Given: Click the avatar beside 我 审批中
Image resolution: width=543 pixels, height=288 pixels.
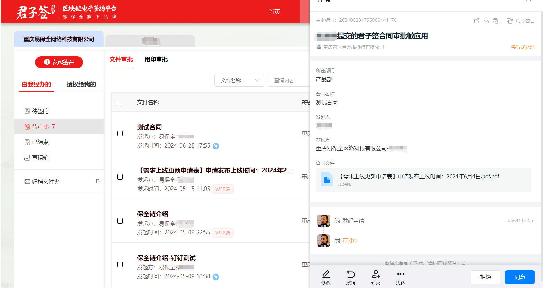Looking at the screenshot, I should tap(324, 241).
